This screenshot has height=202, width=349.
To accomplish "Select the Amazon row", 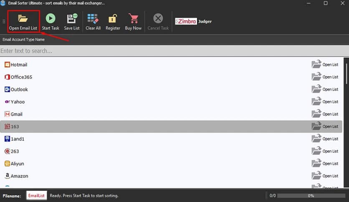I will [171, 176].
